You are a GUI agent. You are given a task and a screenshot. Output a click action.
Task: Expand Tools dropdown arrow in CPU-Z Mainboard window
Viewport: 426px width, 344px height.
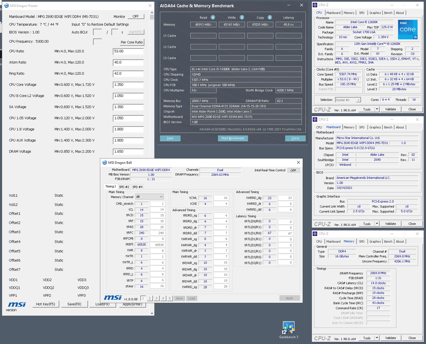coord(377,224)
